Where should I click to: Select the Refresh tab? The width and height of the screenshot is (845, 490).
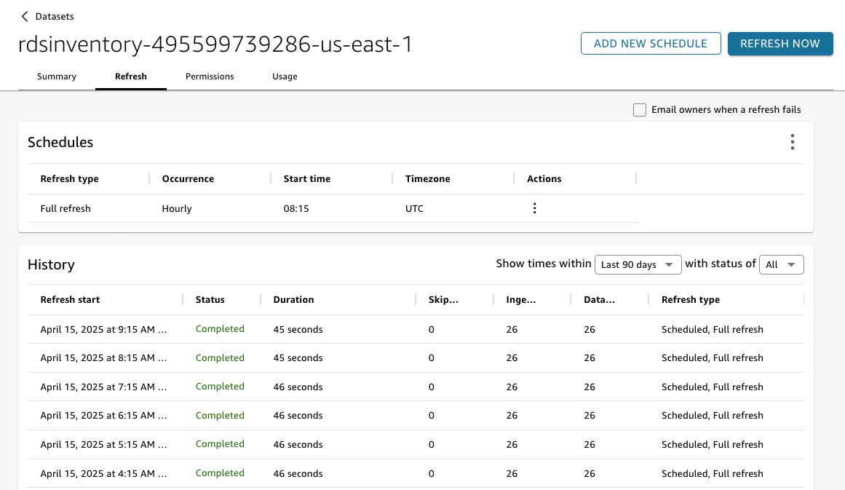pyautogui.click(x=131, y=76)
